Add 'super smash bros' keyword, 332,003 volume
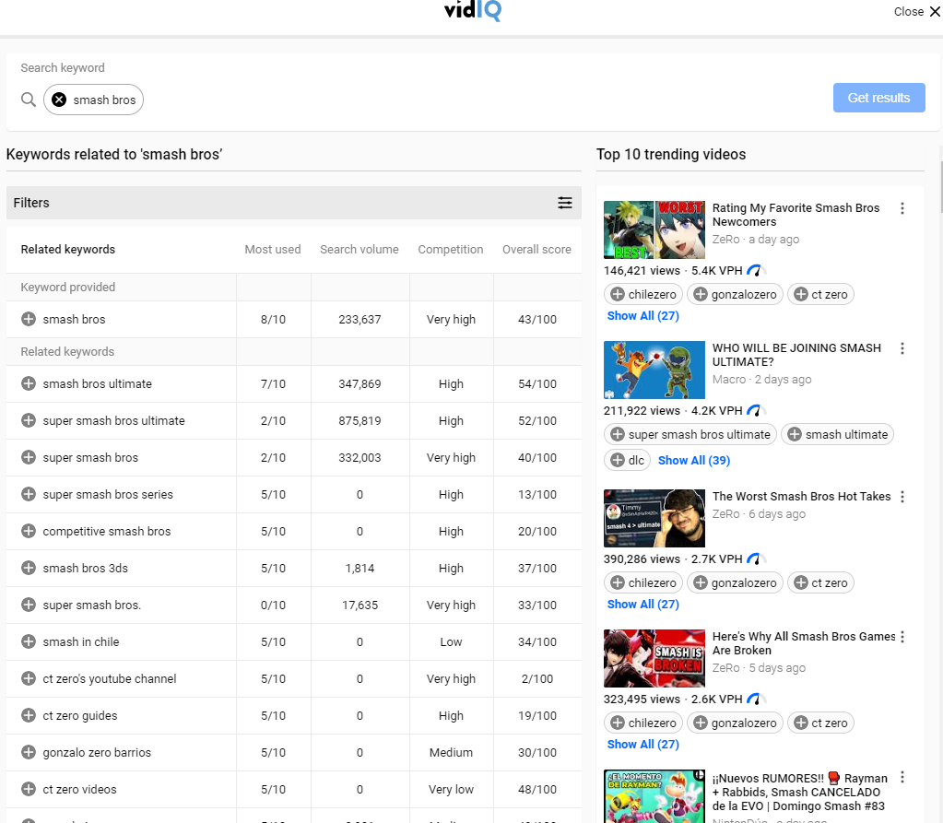The height and width of the screenshot is (823, 943). pyautogui.click(x=29, y=457)
